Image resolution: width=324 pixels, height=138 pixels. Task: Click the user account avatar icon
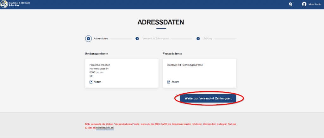(304, 4)
